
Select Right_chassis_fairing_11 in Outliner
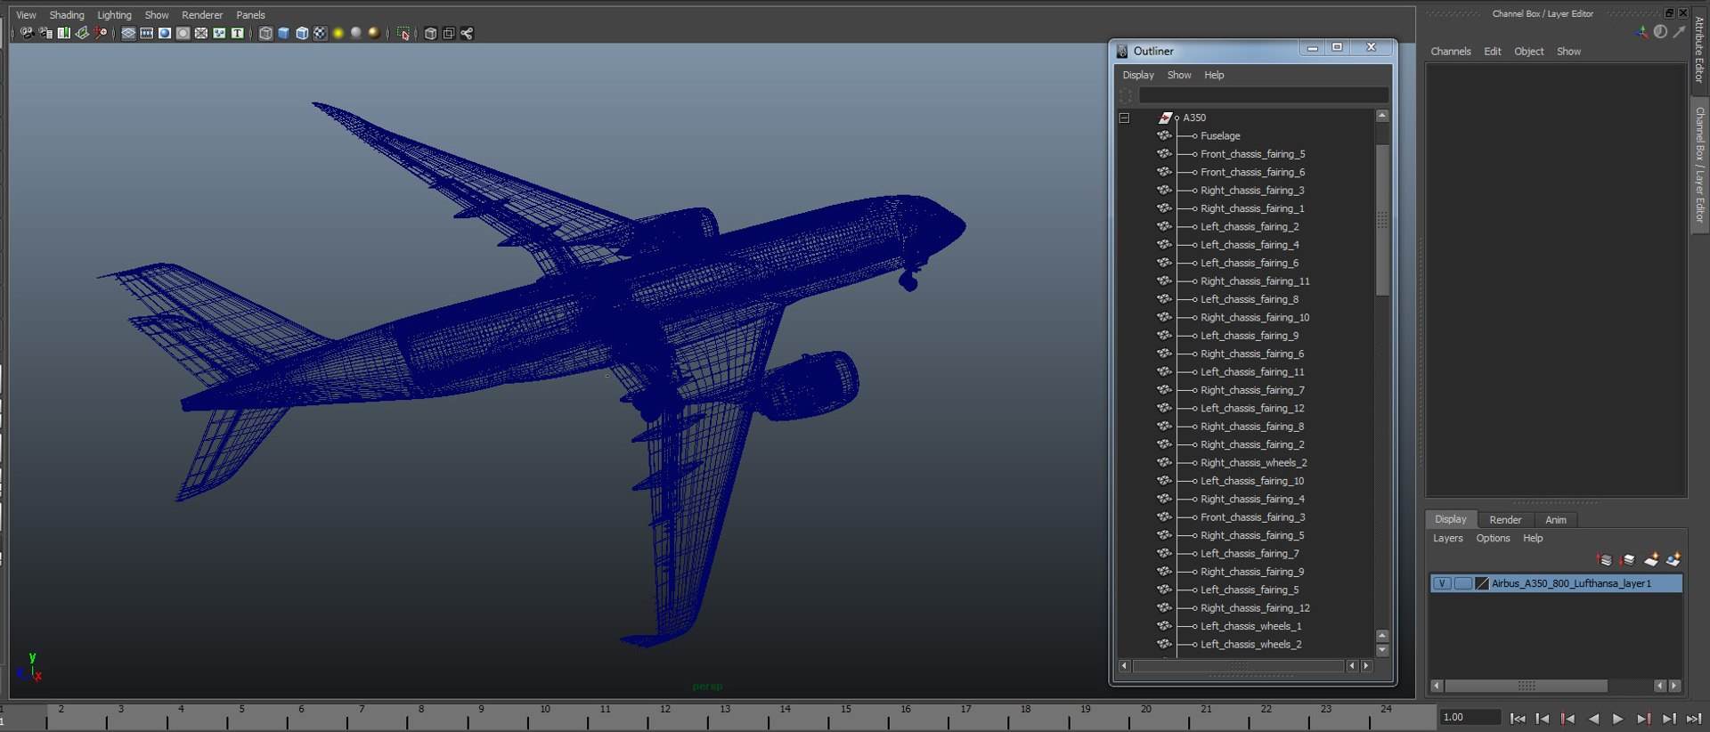(x=1255, y=281)
